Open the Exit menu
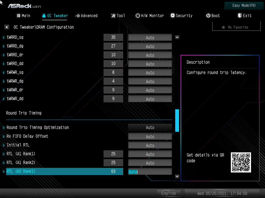Viewport: 265px width, 198px height. [244, 15]
